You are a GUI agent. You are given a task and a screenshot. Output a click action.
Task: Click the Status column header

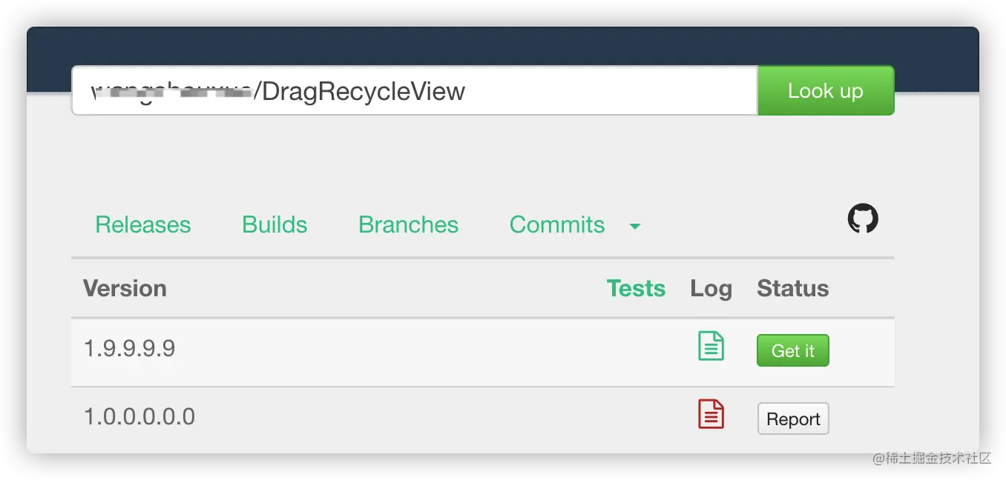point(792,288)
